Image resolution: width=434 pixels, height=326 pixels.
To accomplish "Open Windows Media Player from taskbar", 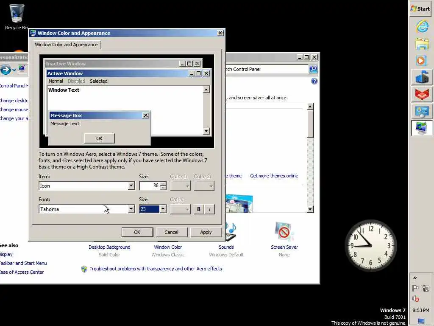I will [422, 60].
